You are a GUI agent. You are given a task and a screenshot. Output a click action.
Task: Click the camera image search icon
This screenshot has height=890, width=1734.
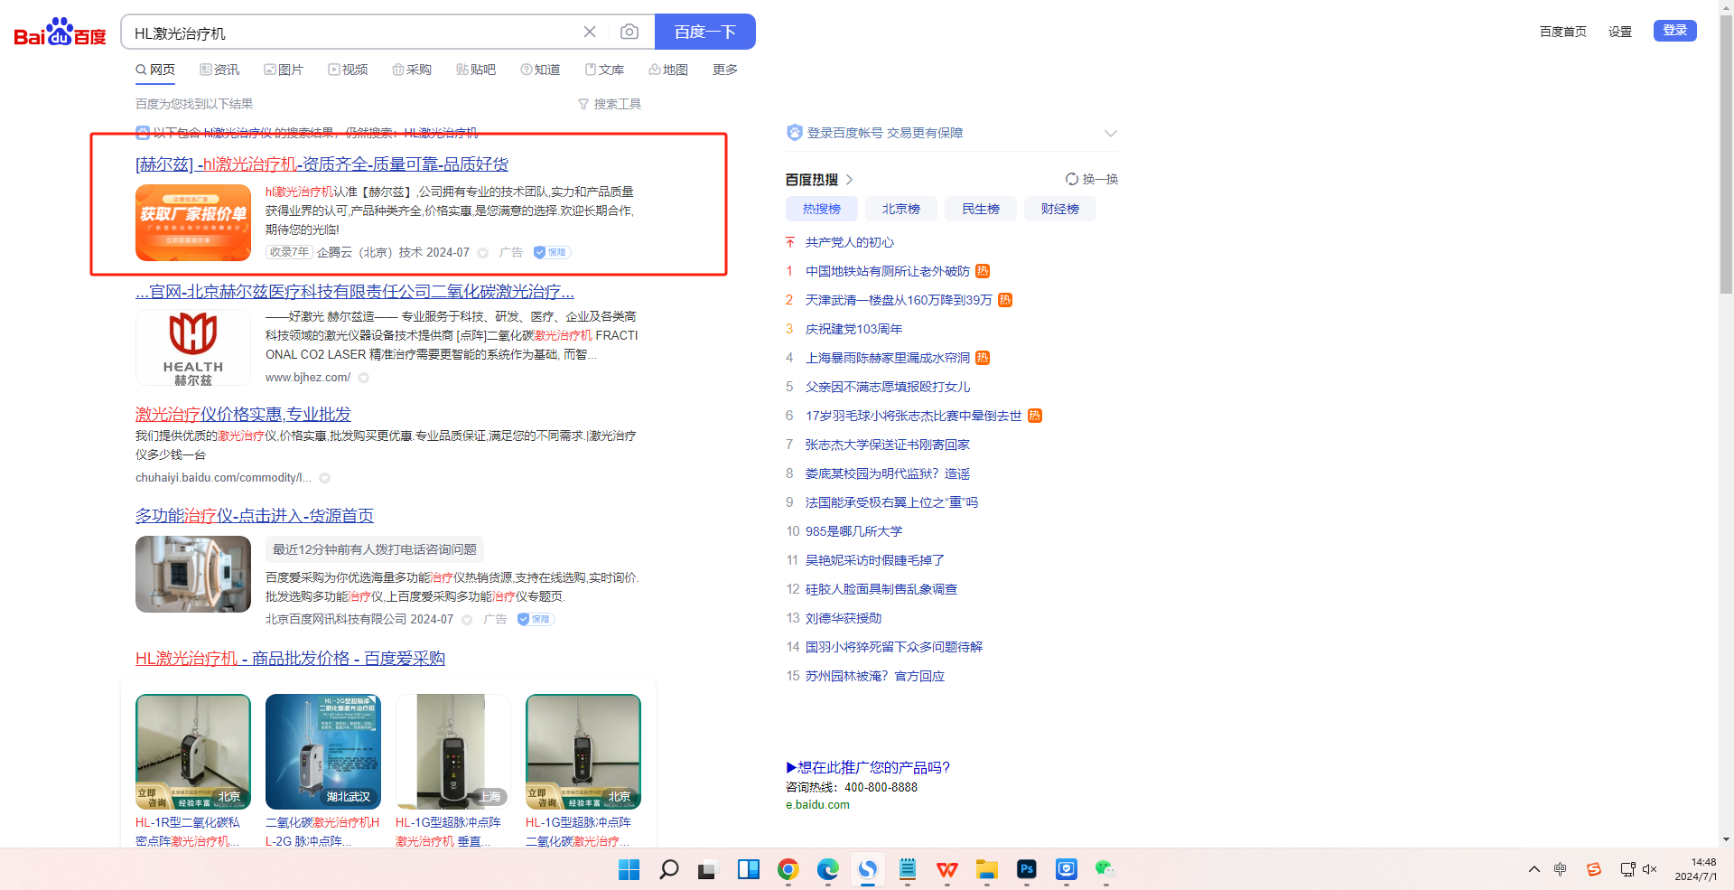(x=629, y=33)
